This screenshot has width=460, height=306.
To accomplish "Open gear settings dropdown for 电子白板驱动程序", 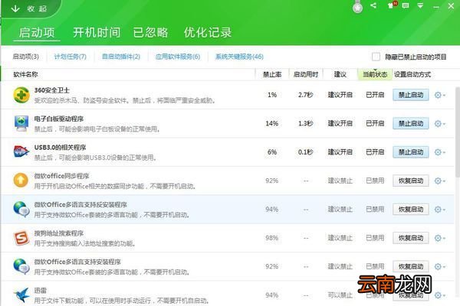I will click(x=439, y=124).
